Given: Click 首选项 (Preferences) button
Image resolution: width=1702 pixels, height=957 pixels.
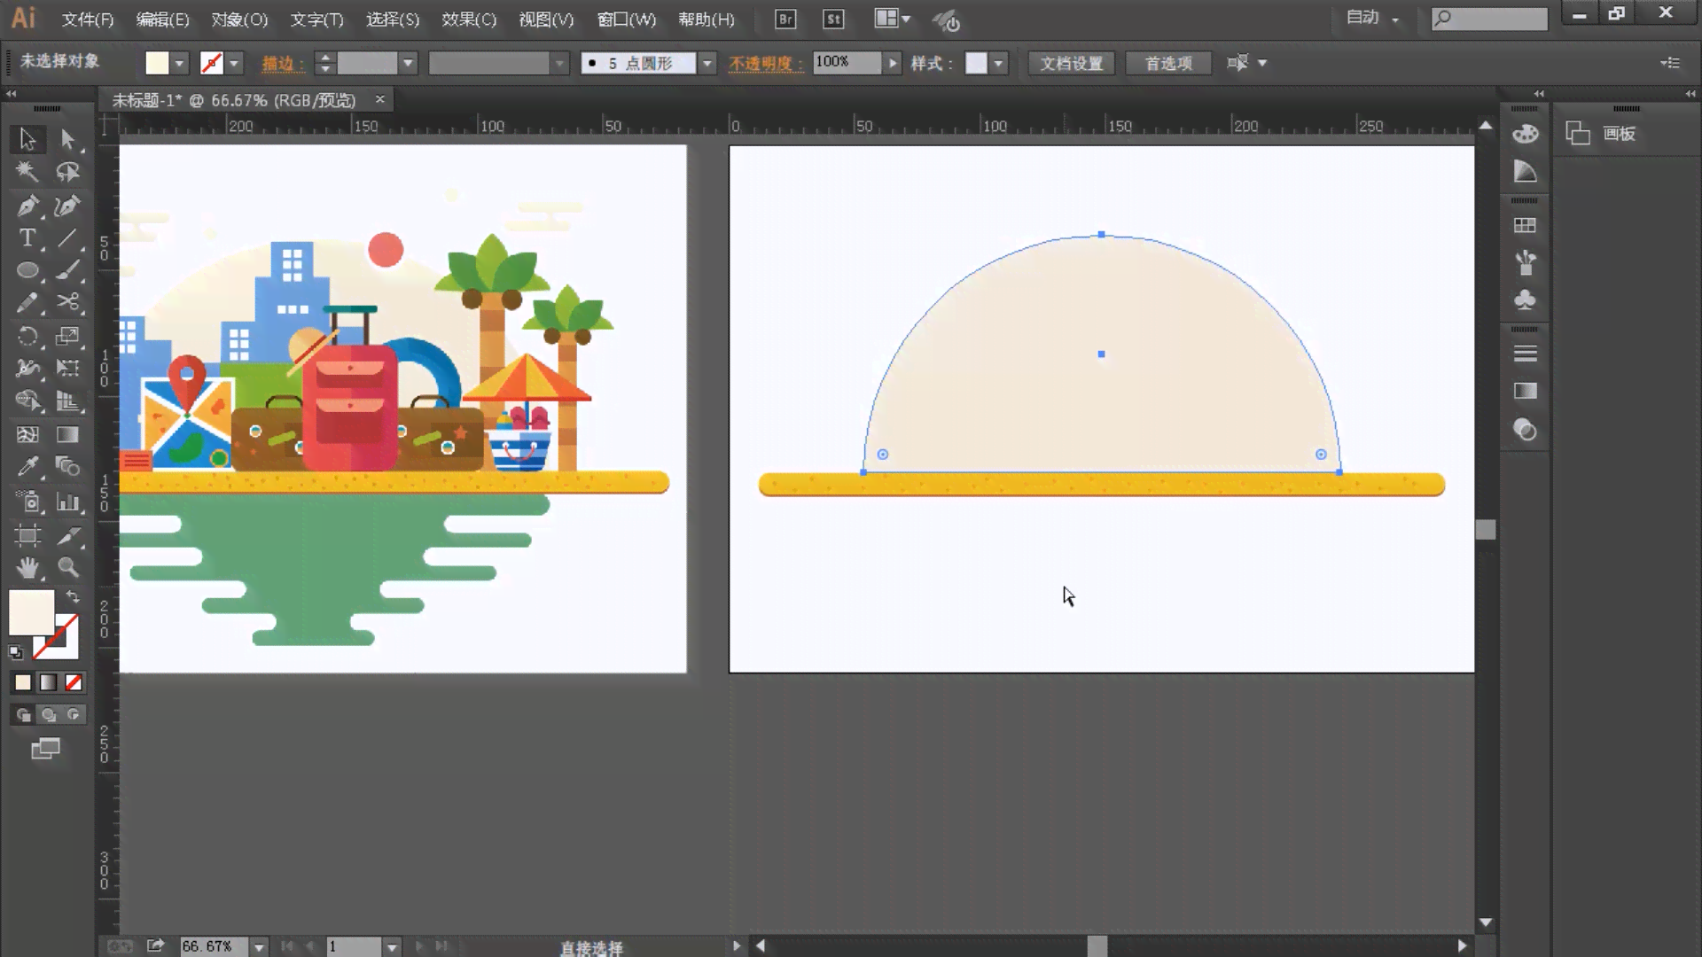Looking at the screenshot, I should [x=1169, y=63].
